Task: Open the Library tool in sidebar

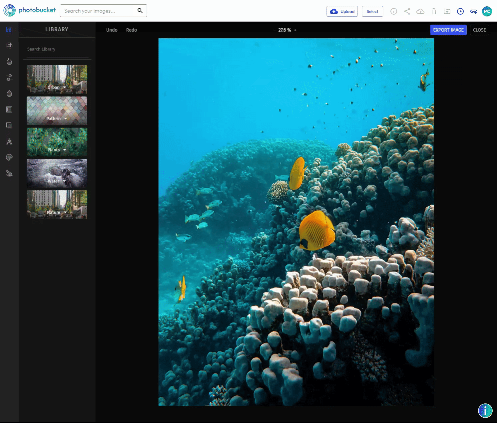Action: click(x=9, y=30)
